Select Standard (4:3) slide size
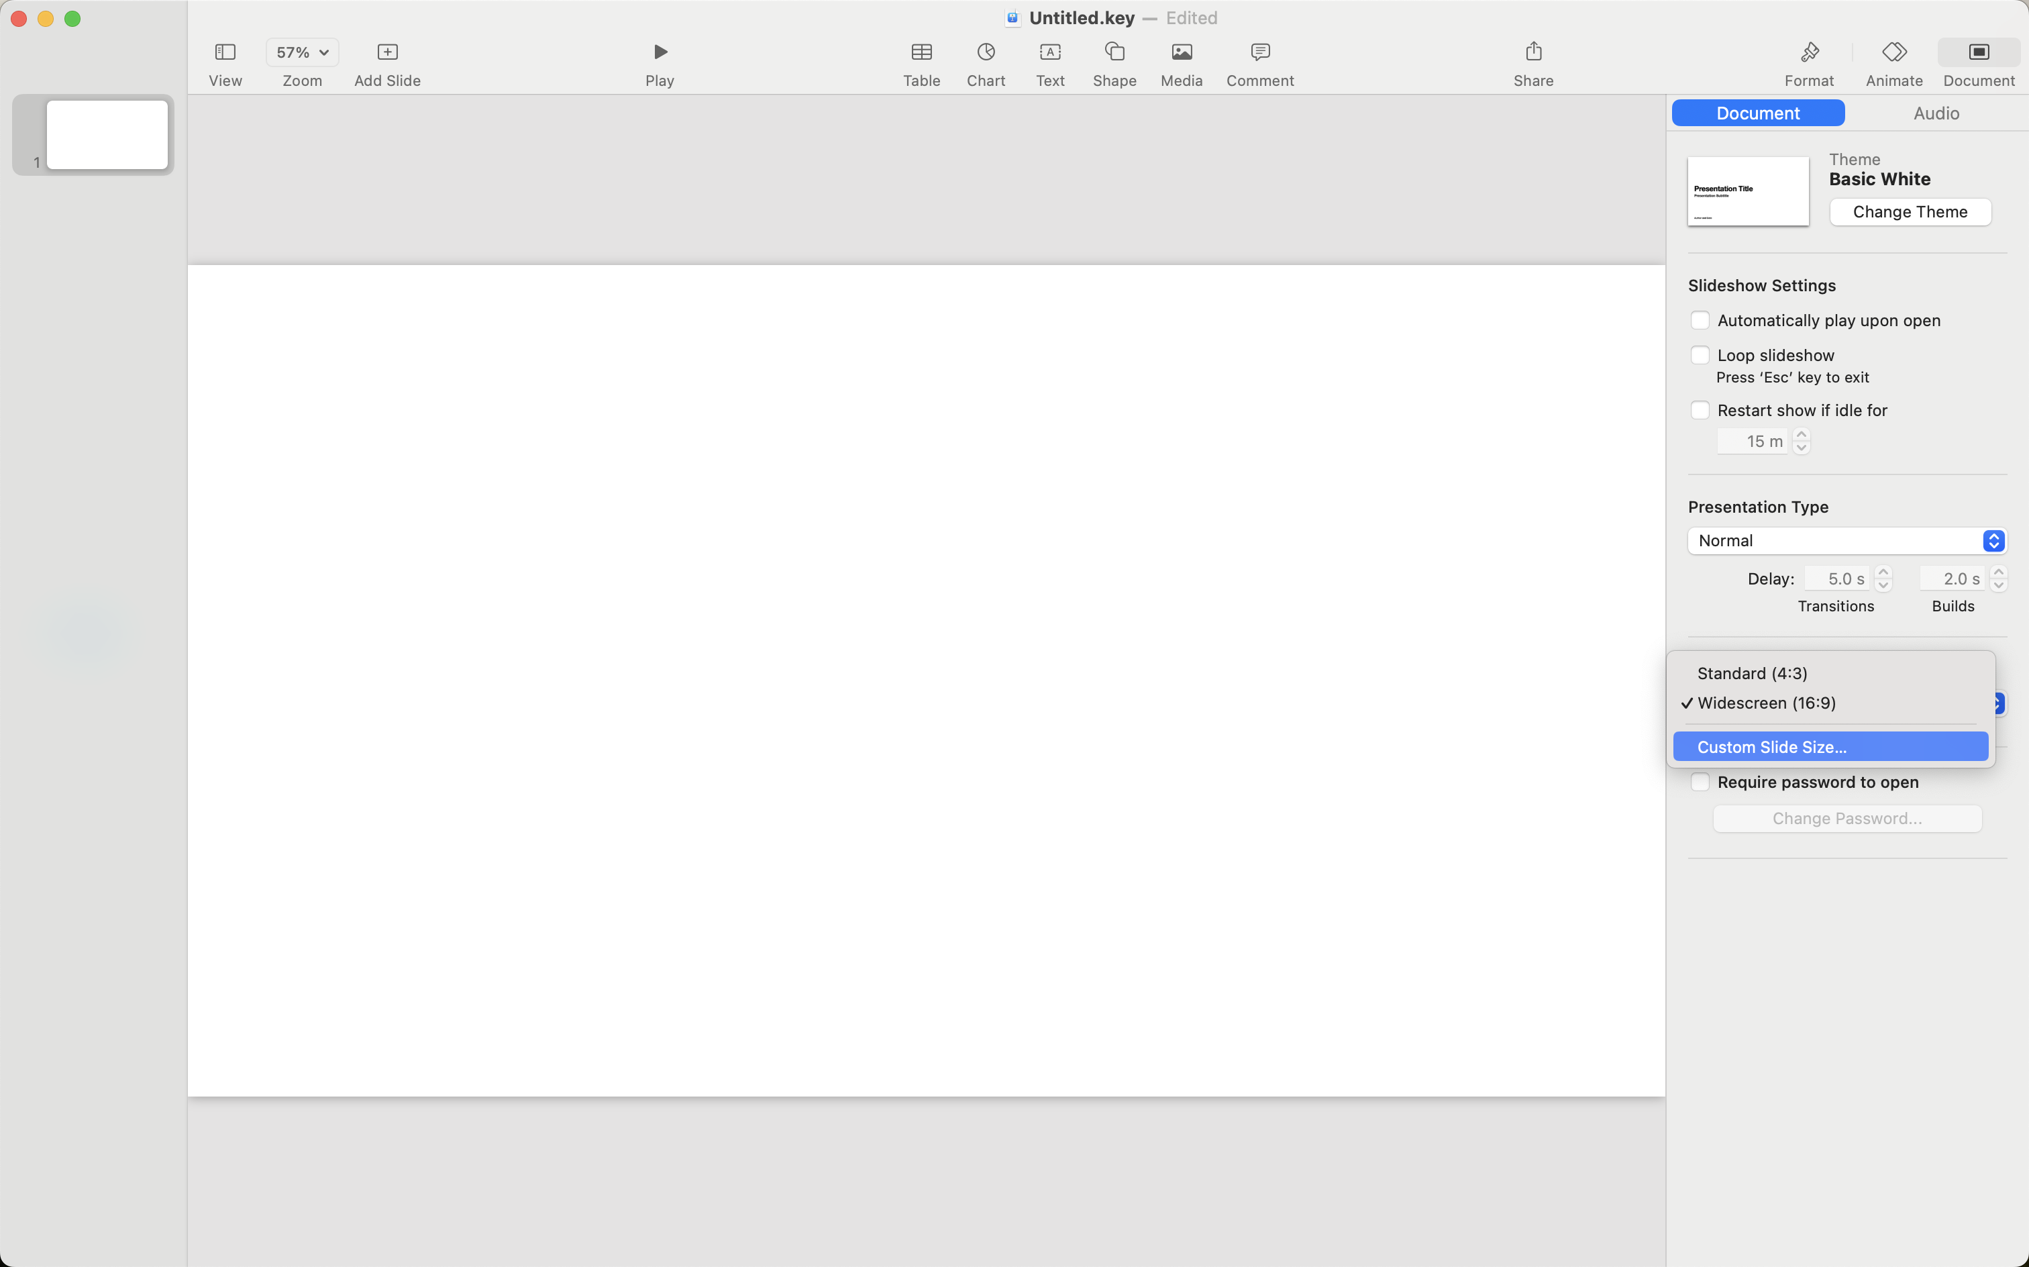 pos(1752,673)
